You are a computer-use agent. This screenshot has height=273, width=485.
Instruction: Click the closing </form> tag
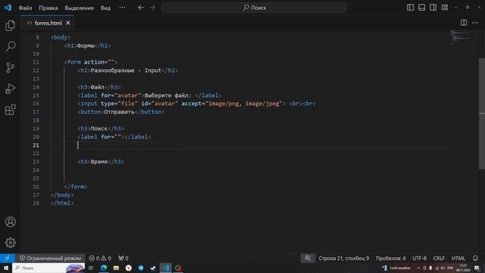[x=76, y=187]
